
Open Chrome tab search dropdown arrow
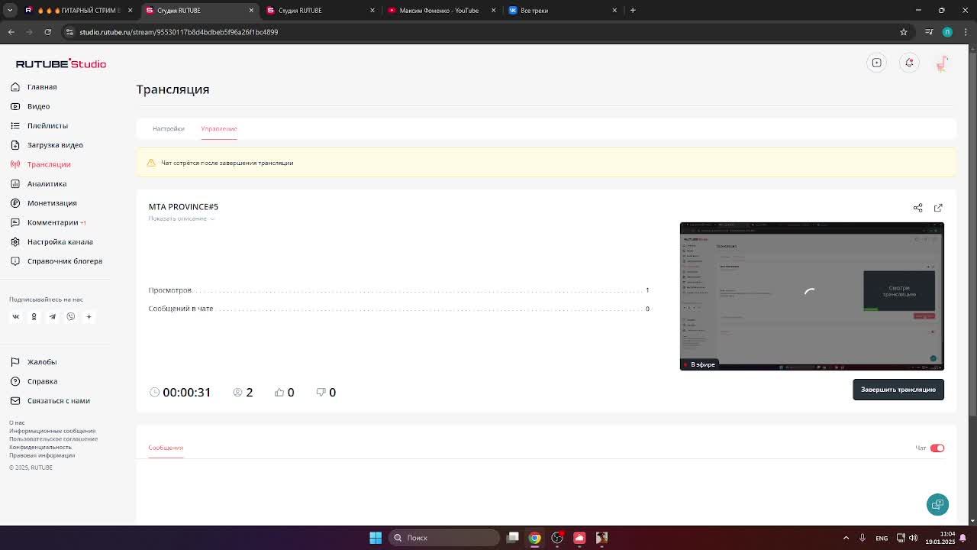(10, 10)
